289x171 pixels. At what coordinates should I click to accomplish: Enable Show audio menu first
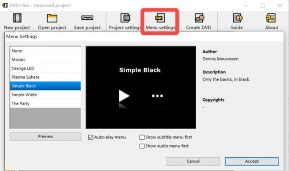(x=142, y=146)
